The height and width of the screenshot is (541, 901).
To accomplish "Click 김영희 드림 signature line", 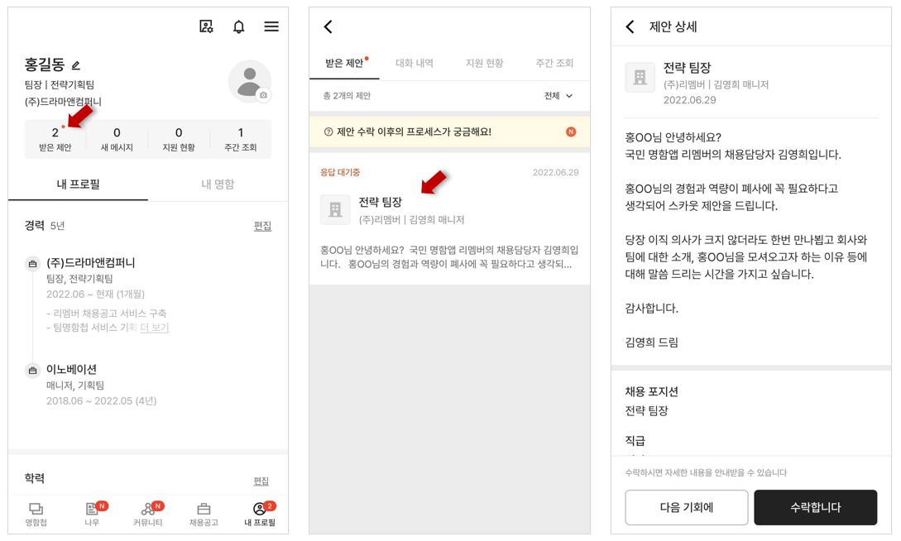I will [x=652, y=342].
